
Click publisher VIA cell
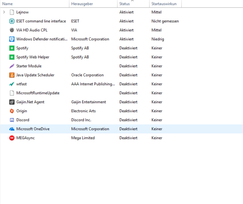pos(74,30)
